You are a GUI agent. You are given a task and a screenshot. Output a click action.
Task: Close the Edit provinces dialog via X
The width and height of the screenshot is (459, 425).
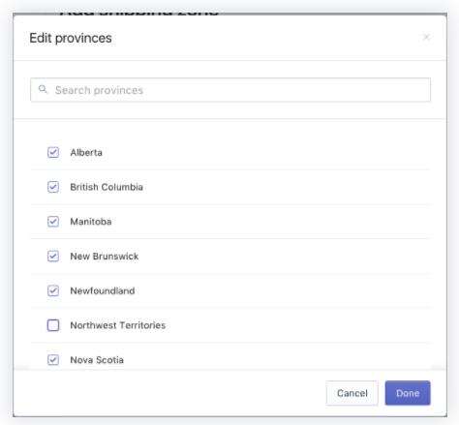[426, 37]
